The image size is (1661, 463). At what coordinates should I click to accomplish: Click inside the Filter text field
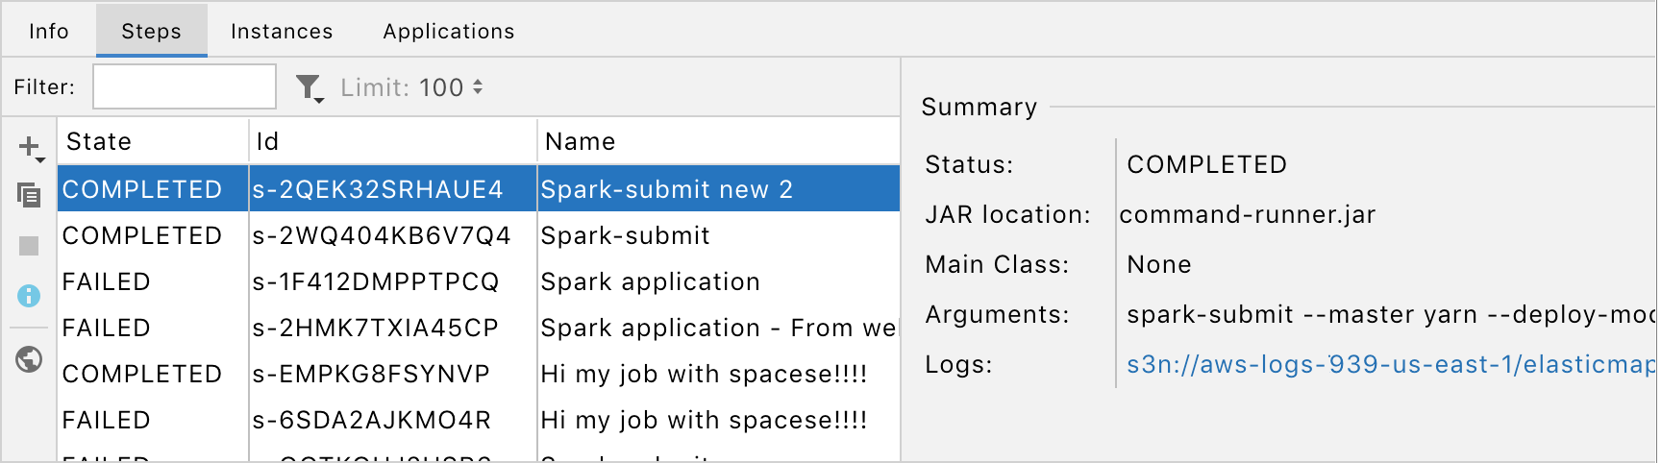click(x=185, y=86)
